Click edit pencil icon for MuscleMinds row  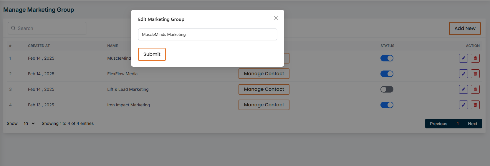[463, 58]
